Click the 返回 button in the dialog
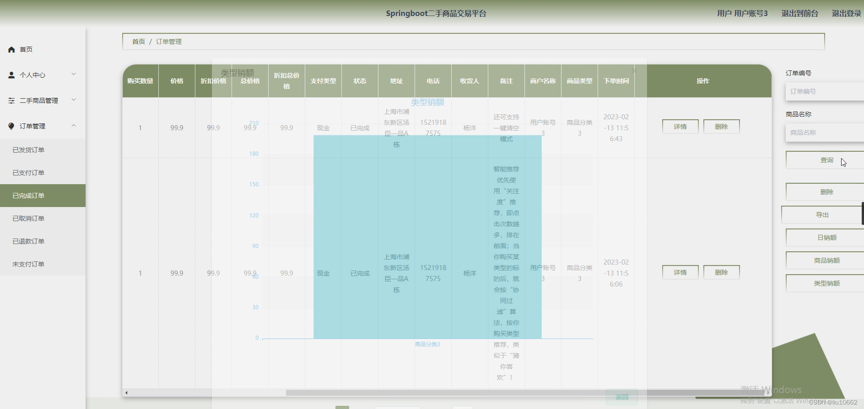 (x=622, y=397)
